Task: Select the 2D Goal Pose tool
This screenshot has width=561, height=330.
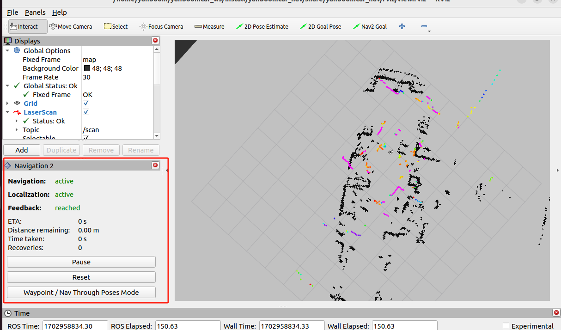Action: point(320,26)
